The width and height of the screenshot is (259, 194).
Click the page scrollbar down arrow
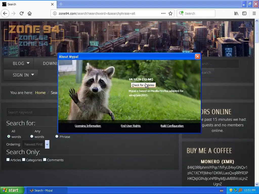coord(257,184)
